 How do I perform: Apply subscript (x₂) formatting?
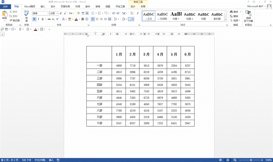54,19
